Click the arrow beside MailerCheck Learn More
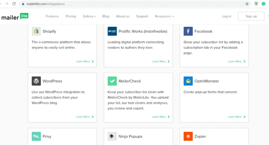Image resolution: width=269 pixels, height=145 pixels. click(169, 117)
